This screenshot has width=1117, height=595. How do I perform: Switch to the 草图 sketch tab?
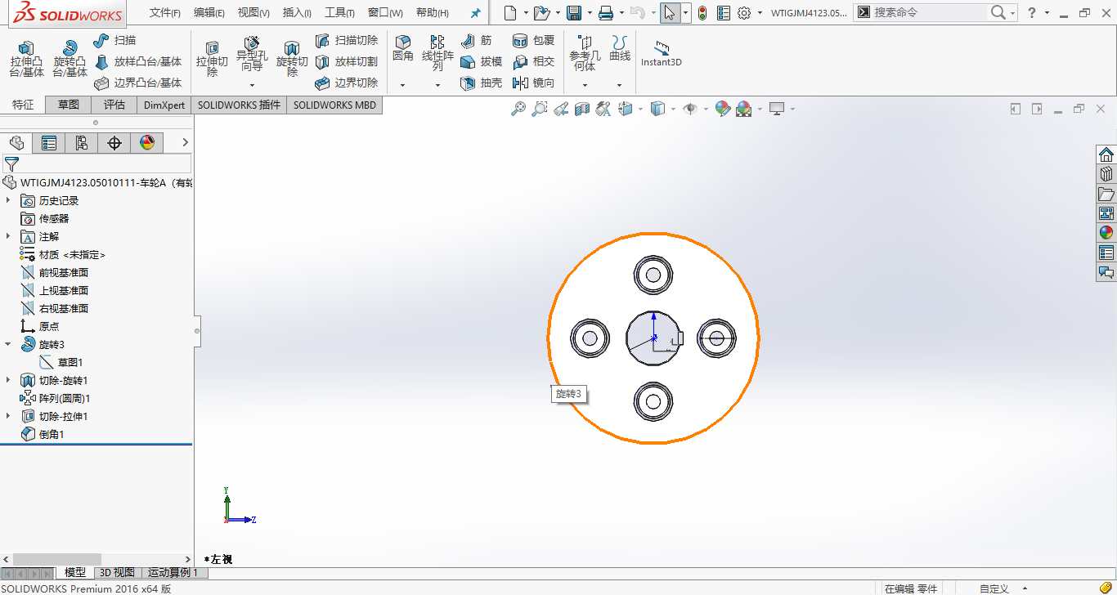(69, 105)
